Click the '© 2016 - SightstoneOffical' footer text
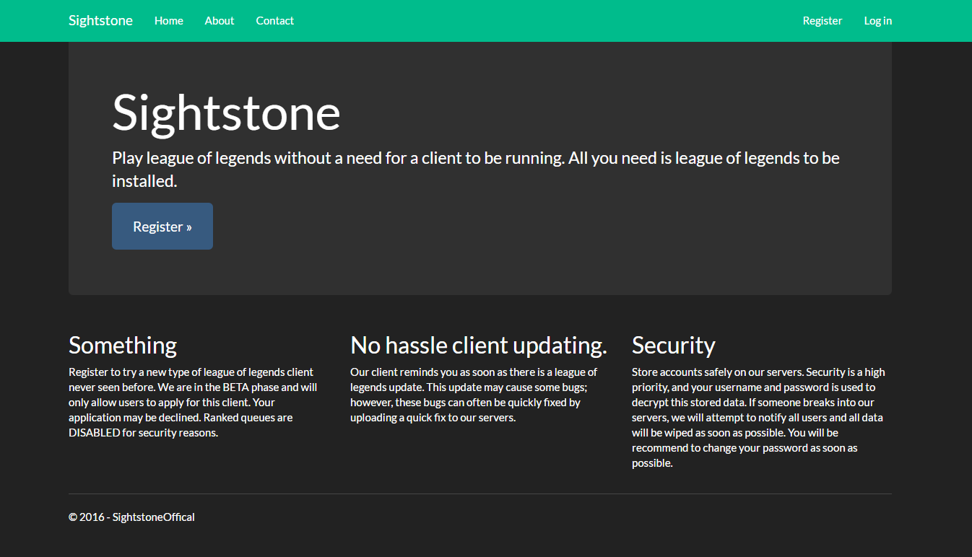Viewport: 972px width, 557px height. pyautogui.click(x=131, y=517)
